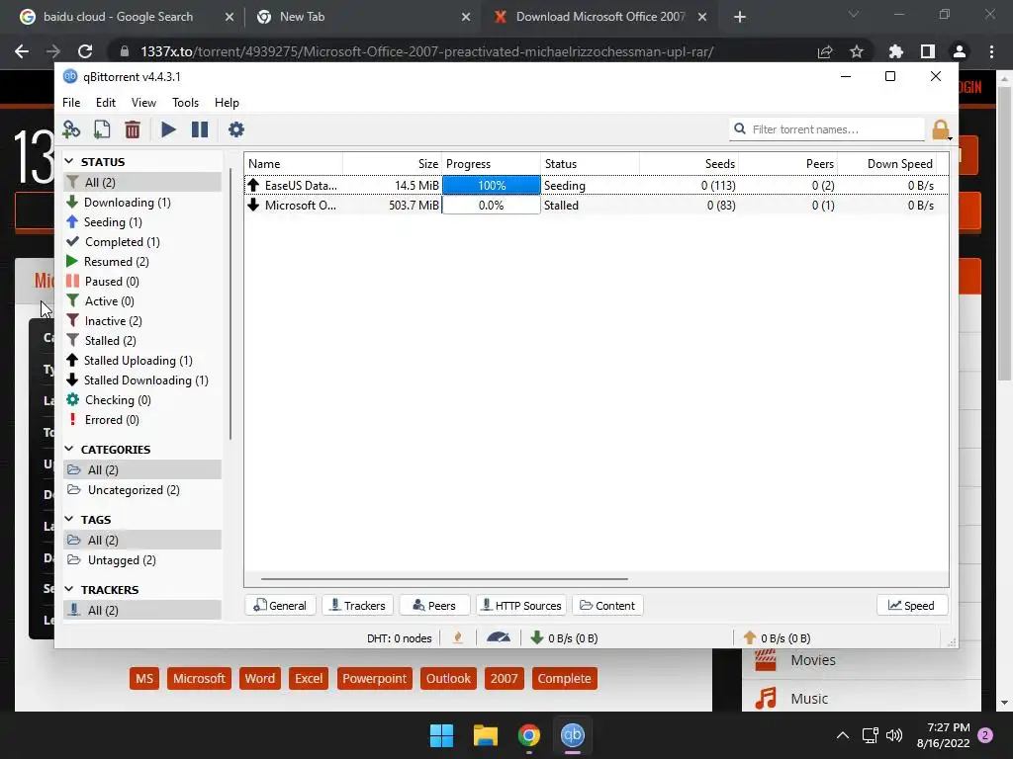The width and height of the screenshot is (1013, 759).
Task: Select the EaseUS Data... torrent row name
Action: pos(301,185)
